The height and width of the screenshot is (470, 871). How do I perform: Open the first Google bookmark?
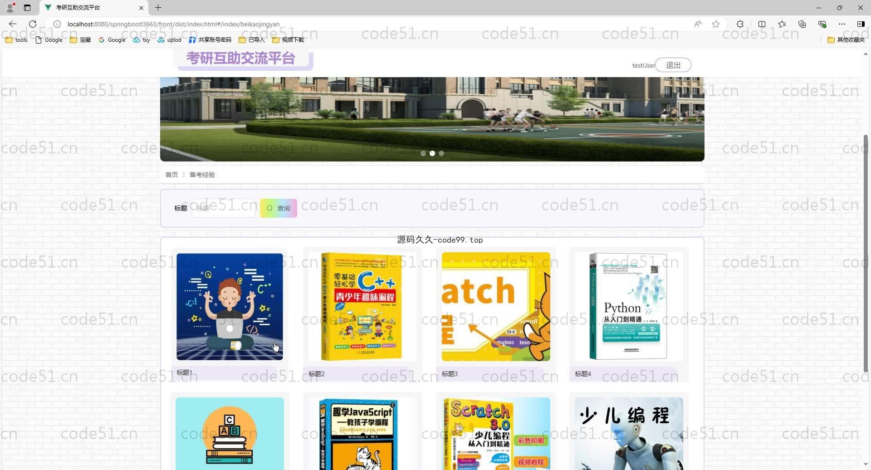coord(49,40)
